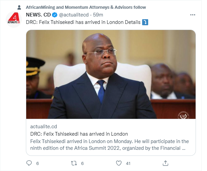This screenshot has width=207, height=171.
Task: Click the like count 41
Action: [128, 163]
